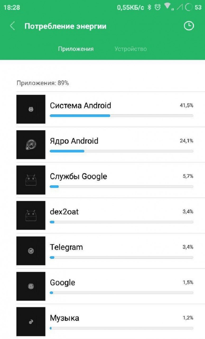205x339 pixels.
Task: Click the Ядро Android usage bar
Action: pyautogui.click(x=122, y=151)
